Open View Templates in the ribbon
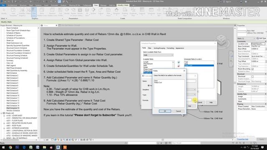267x150 pixels. pos(13,12)
